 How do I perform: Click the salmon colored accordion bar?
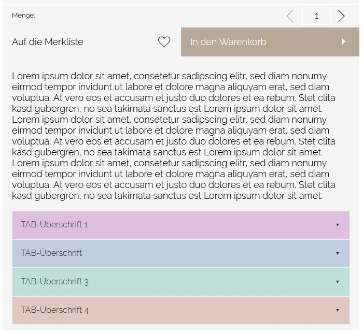coord(181,310)
